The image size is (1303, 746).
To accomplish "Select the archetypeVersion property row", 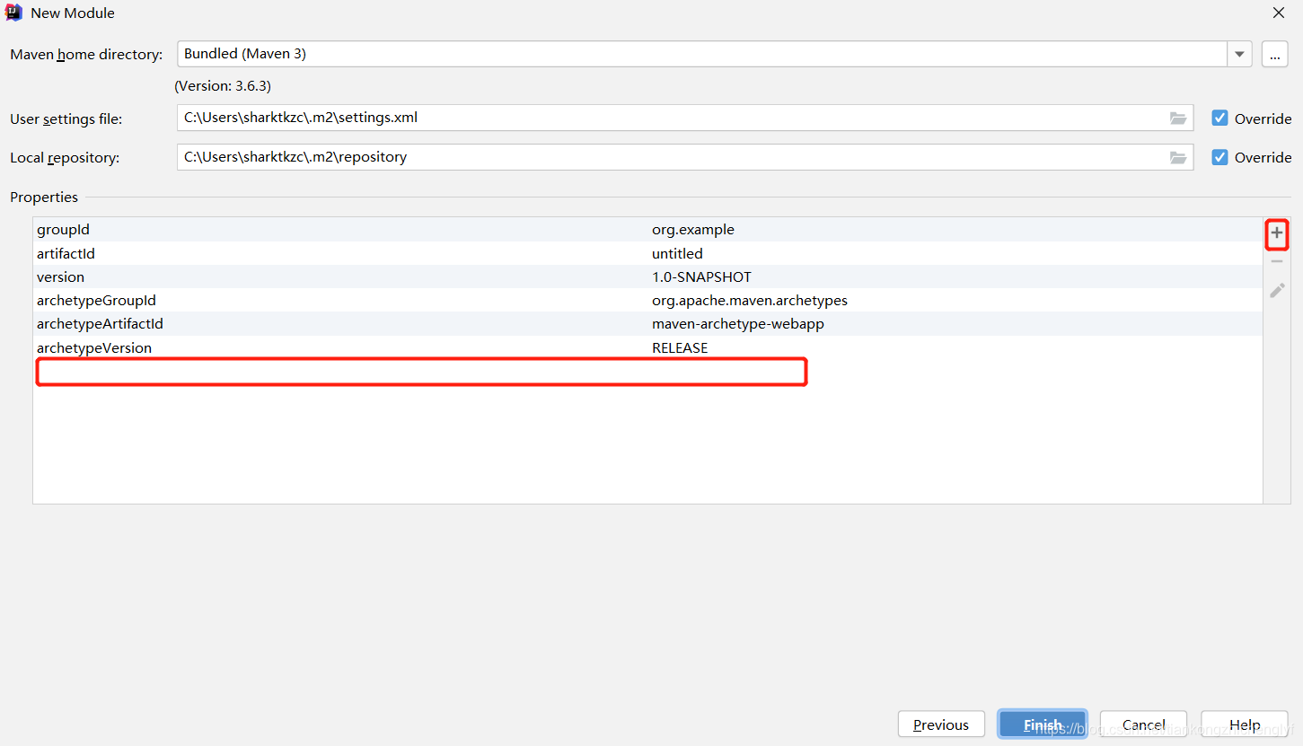I will point(647,347).
